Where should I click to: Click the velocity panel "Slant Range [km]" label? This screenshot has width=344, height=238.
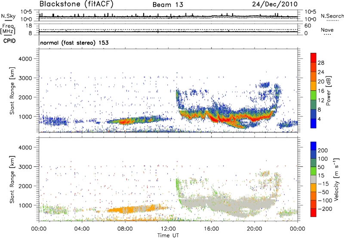[x=12, y=180]
